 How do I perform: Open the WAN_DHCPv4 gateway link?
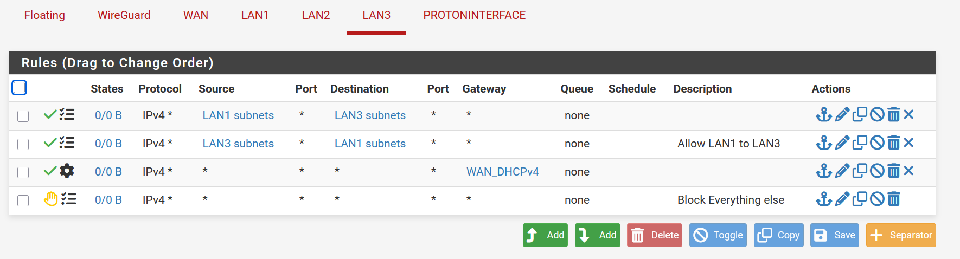[x=502, y=172]
